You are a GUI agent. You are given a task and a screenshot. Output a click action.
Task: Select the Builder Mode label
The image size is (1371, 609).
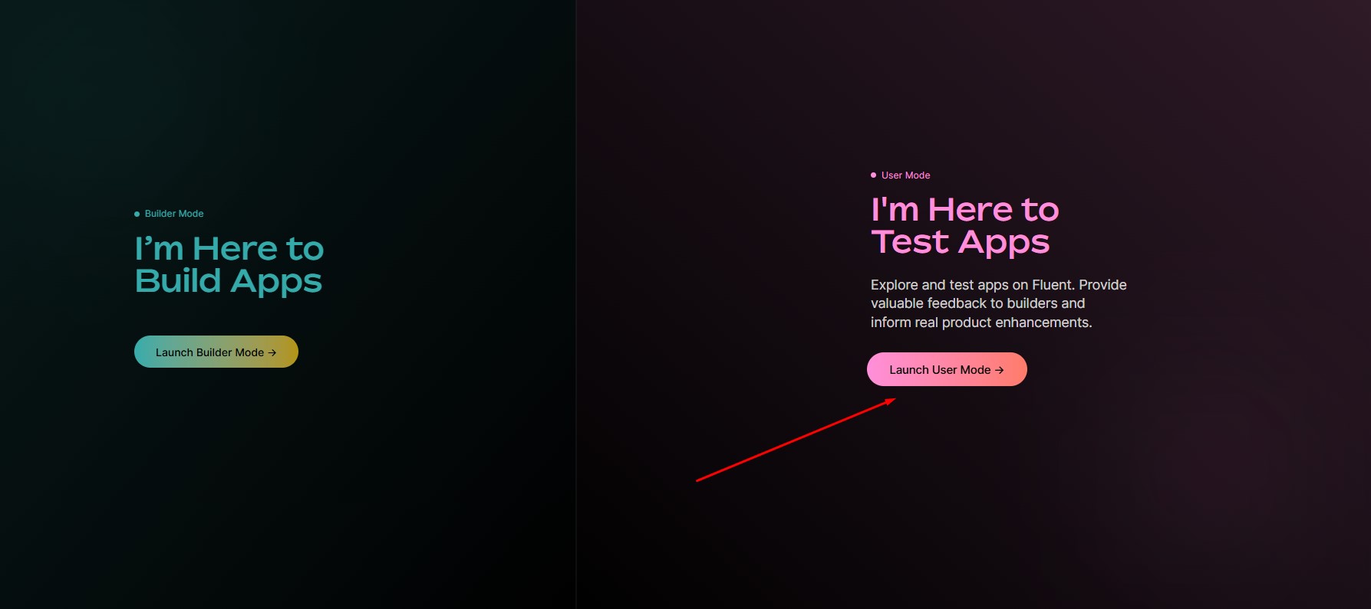174,214
